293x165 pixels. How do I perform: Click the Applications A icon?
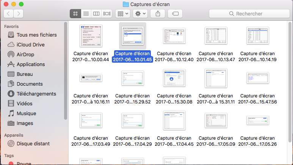(11, 65)
